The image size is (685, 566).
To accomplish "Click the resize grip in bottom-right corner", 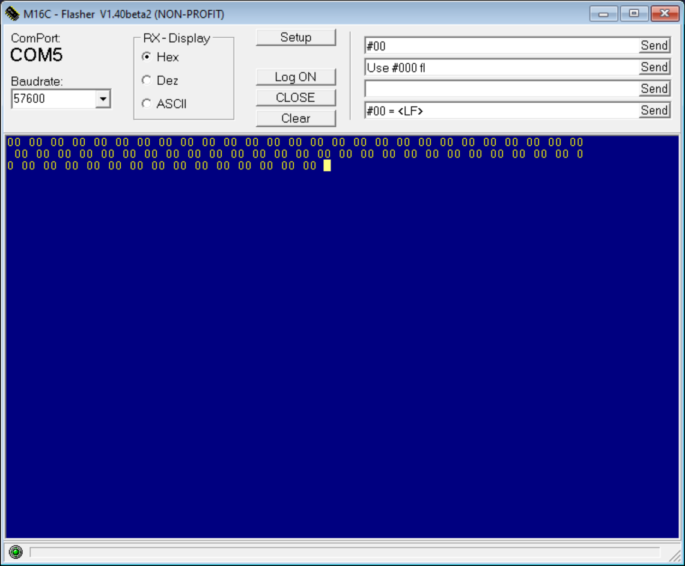I will click(x=675, y=556).
